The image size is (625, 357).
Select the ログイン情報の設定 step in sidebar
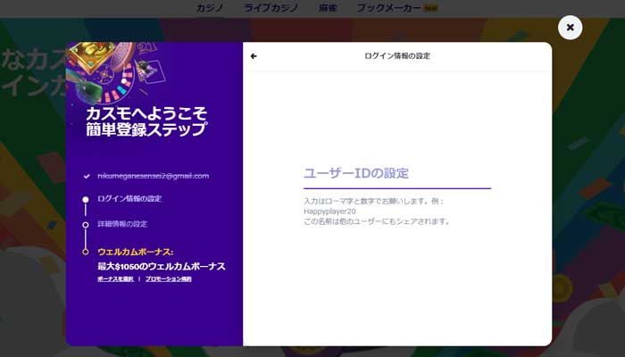(129, 198)
